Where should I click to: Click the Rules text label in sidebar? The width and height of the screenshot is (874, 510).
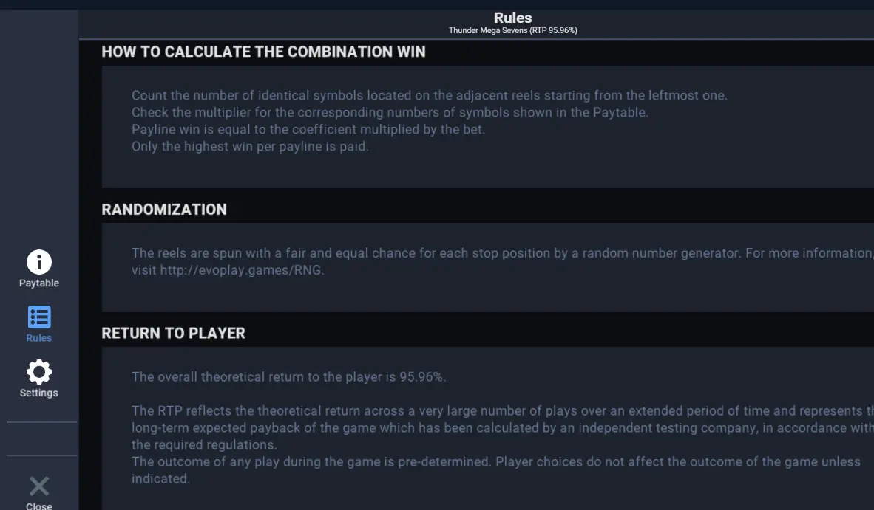(x=39, y=337)
